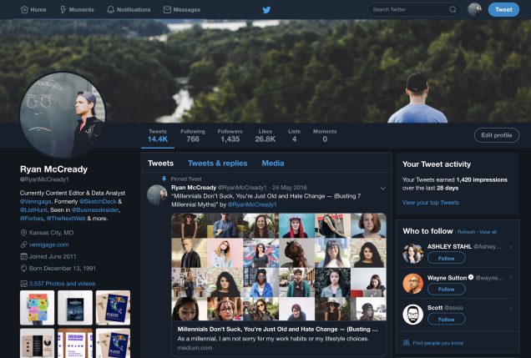This screenshot has width=531, height=358.
Task: Expand the pinned tweet options chevron
Action: coord(382,188)
